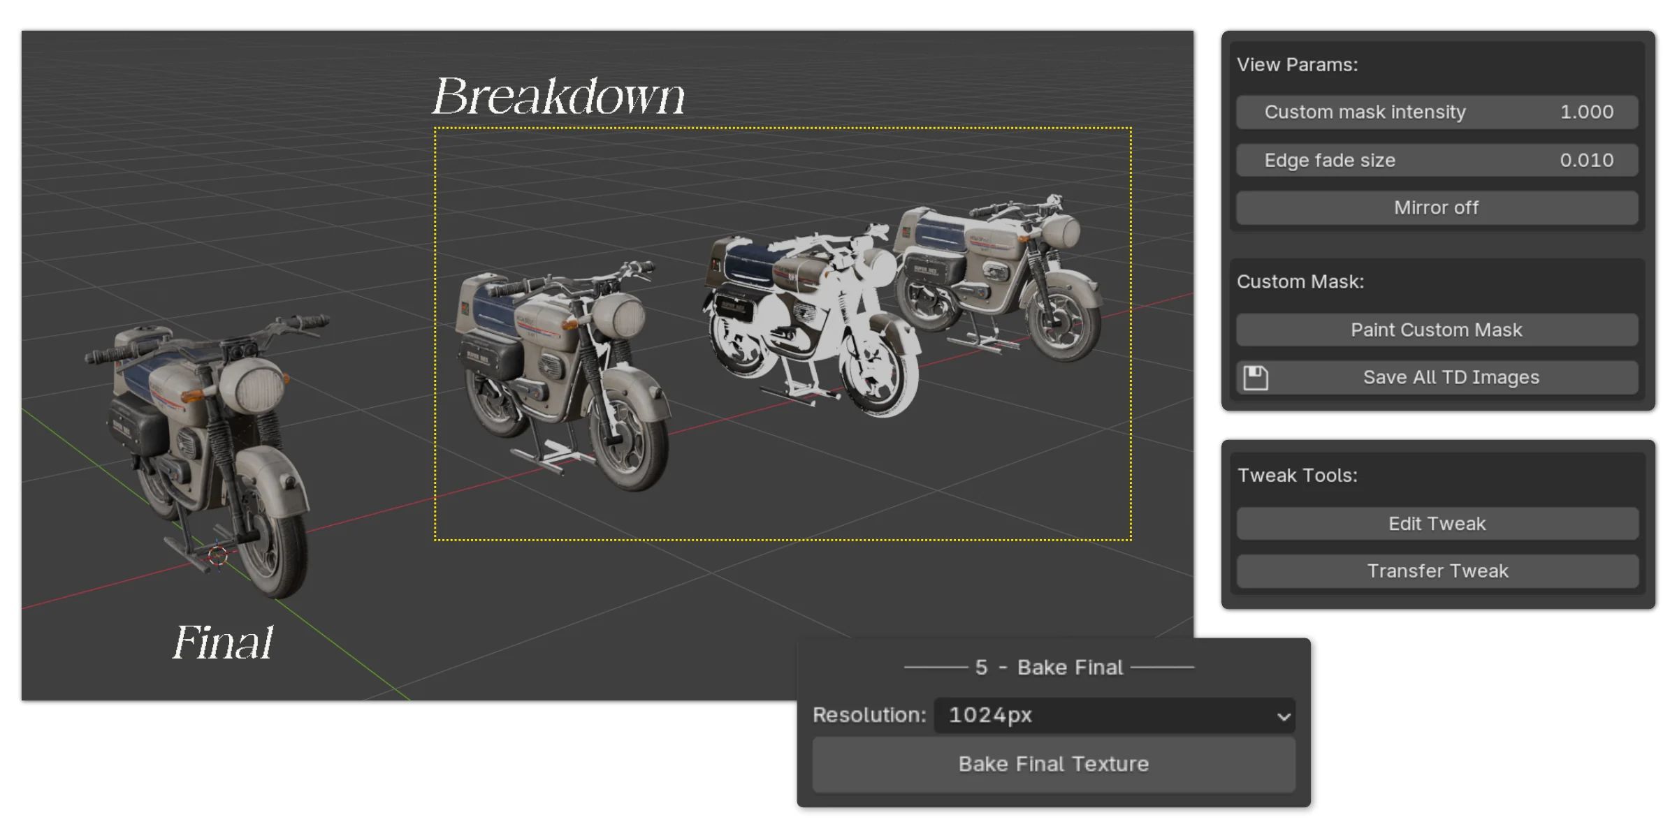
Task: Click the 'Resolution:' label
Action: pyautogui.click(x=869, y=715)
